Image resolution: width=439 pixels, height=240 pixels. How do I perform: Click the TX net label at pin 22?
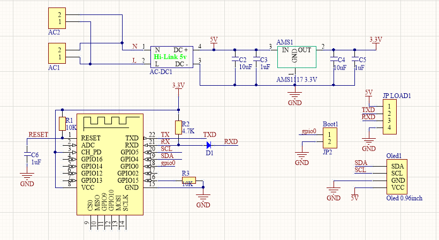(165, 134)
